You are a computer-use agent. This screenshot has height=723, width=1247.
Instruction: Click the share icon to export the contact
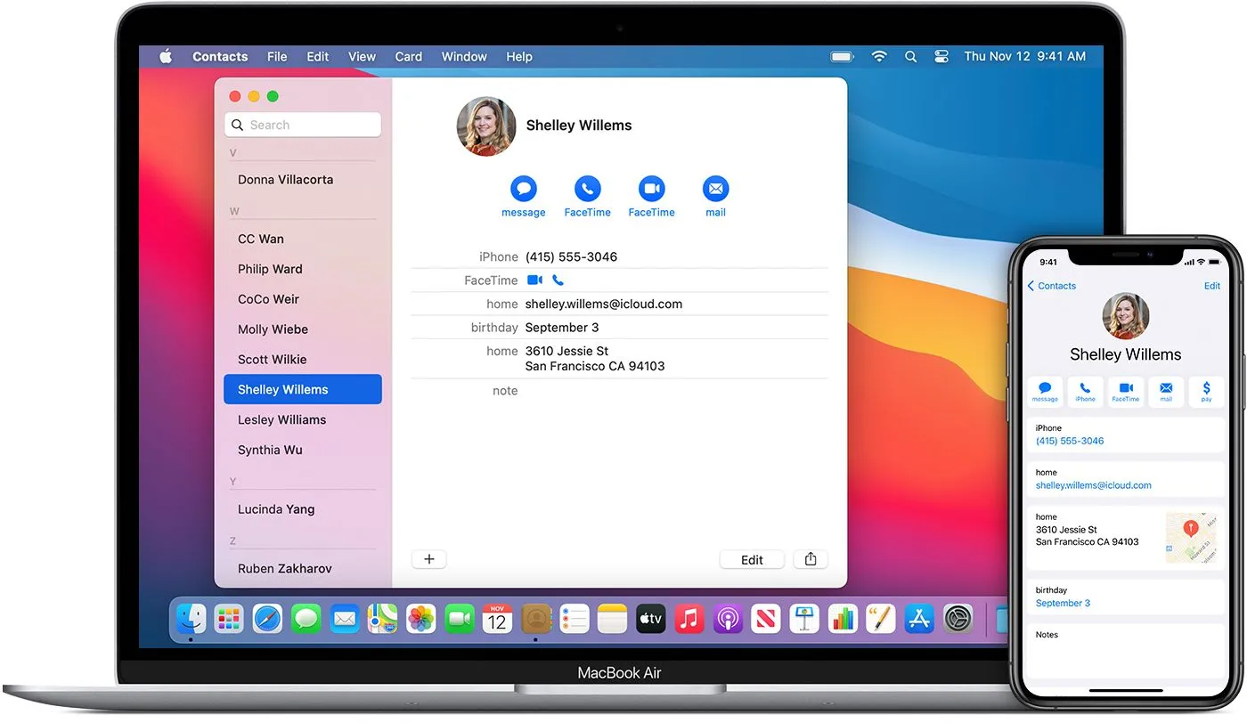[x=810, y=558]
